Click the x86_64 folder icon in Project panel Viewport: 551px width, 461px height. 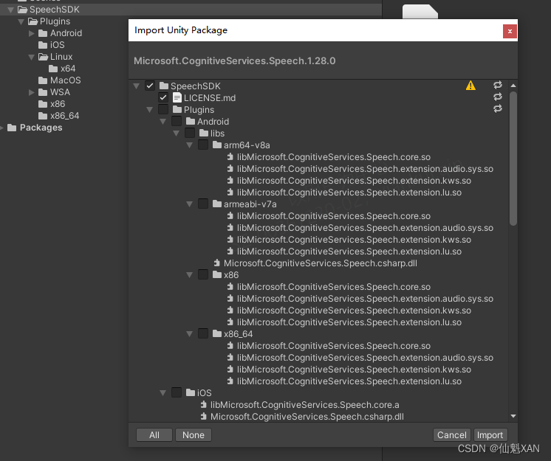(43, 116)
